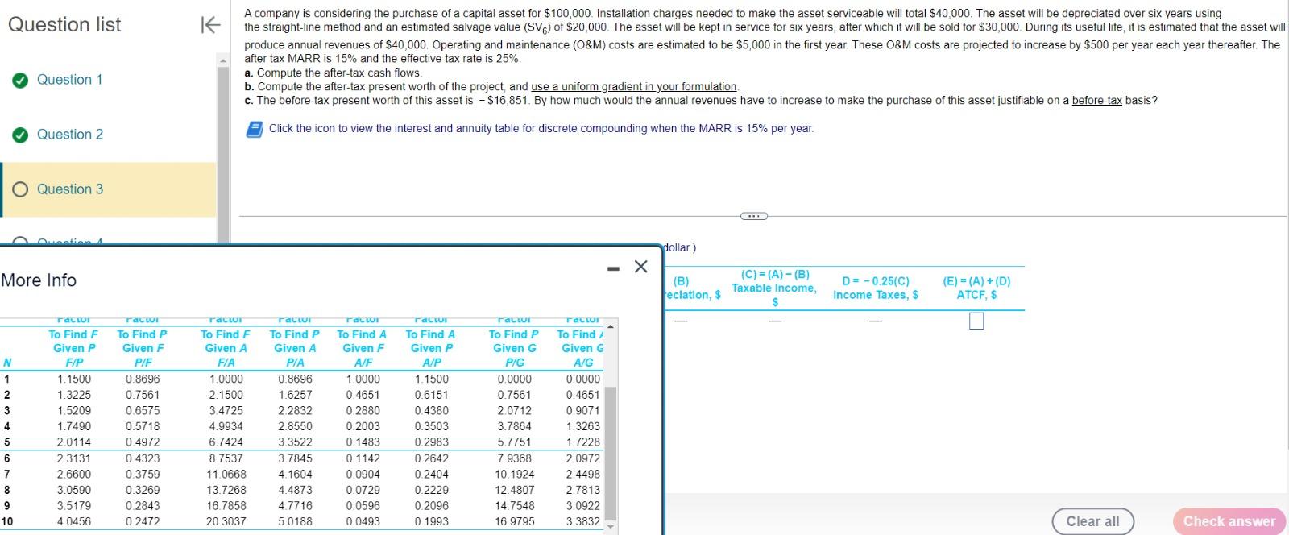Click the Question 1 completed checkmark icon

click(20, 80)
